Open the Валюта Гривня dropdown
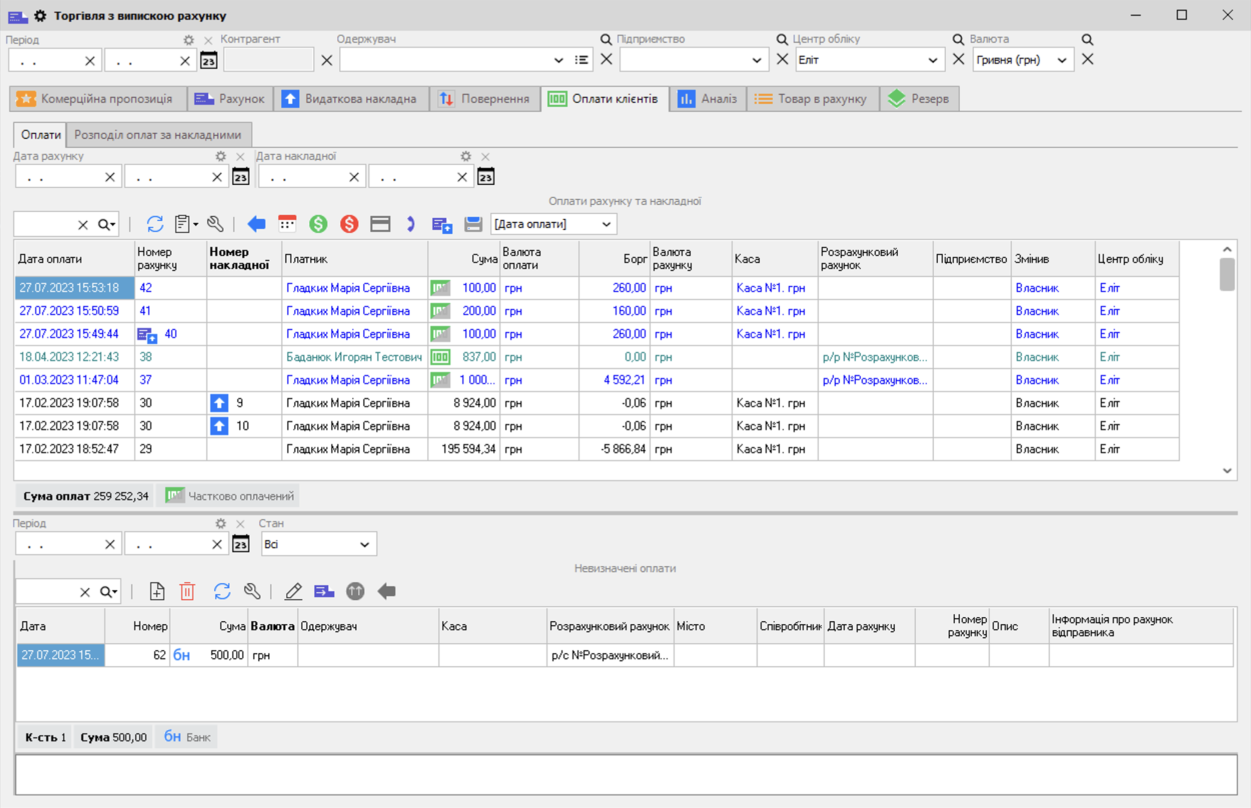This screenshot has width=1251, height=808. click(1062, 61)
